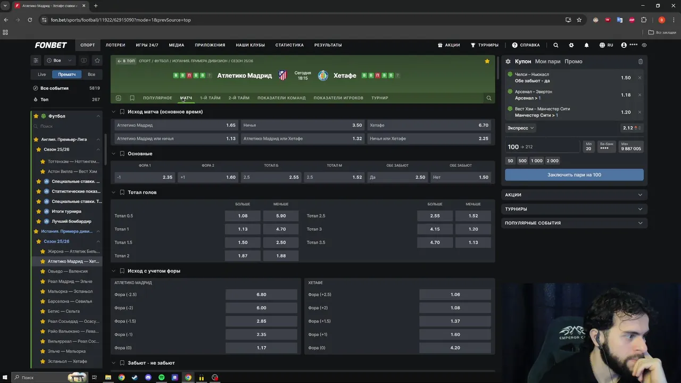
Task: Select the Max 9 887 005 stake button
Action: point(631,146)
